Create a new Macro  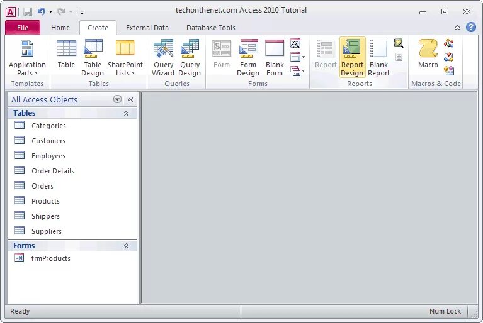[428, 54]
